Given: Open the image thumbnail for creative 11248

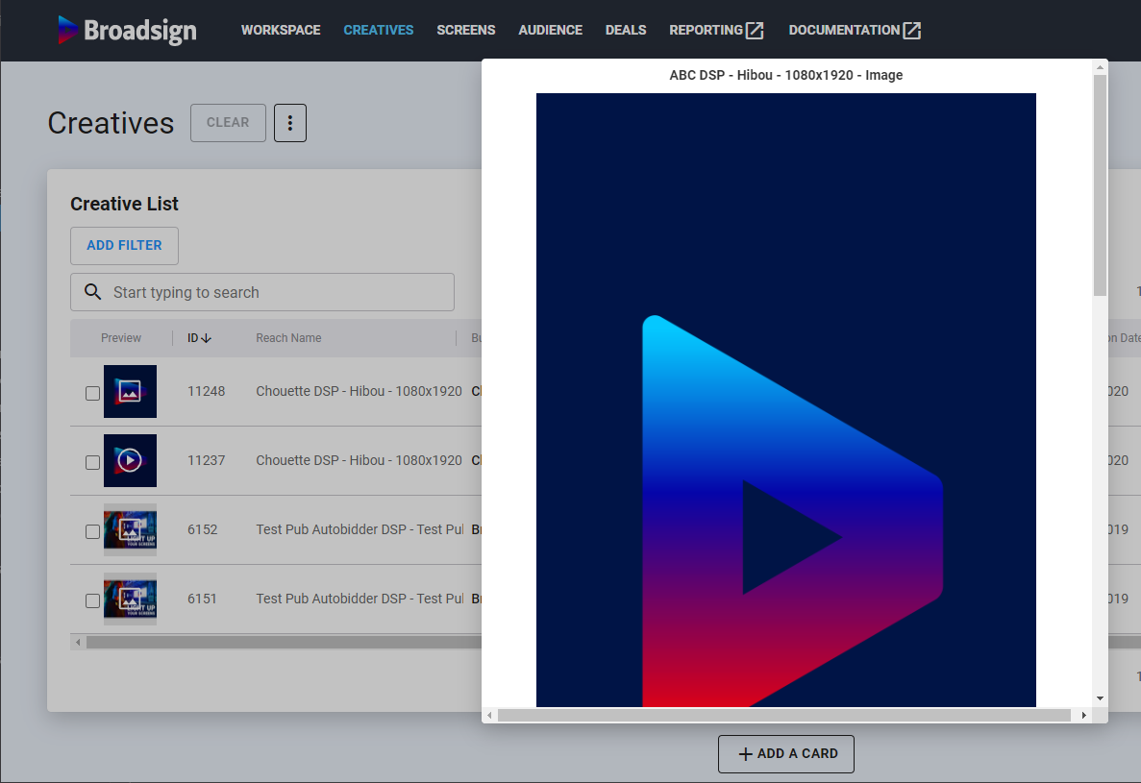Looking at the screenshot, I should (131, 391).
